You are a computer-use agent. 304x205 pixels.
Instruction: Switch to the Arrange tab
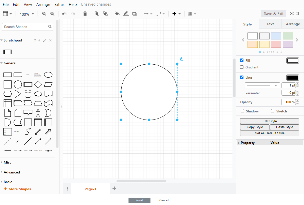(x=293, y=24)
